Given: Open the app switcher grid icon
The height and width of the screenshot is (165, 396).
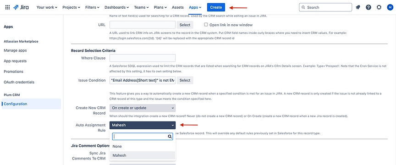Looking at the screenshot, I should [8, 7].
